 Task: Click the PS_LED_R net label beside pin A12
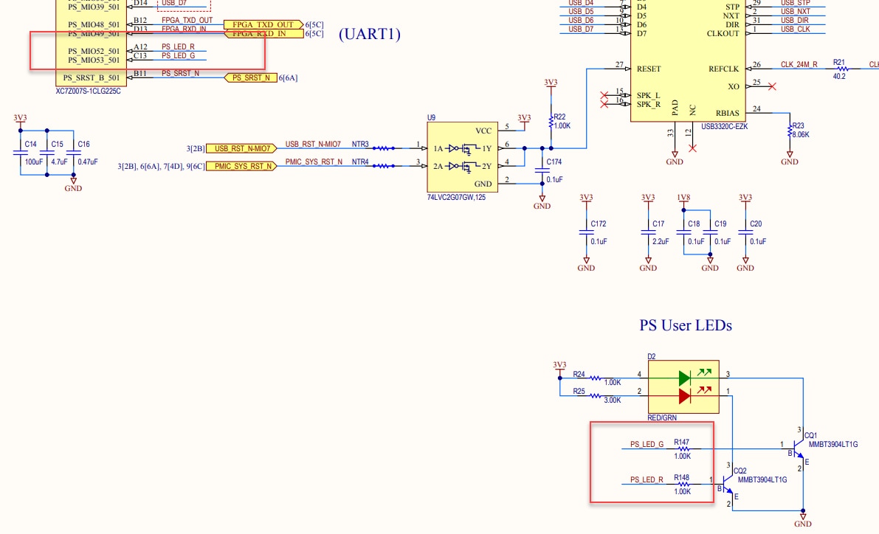(179, 47)
